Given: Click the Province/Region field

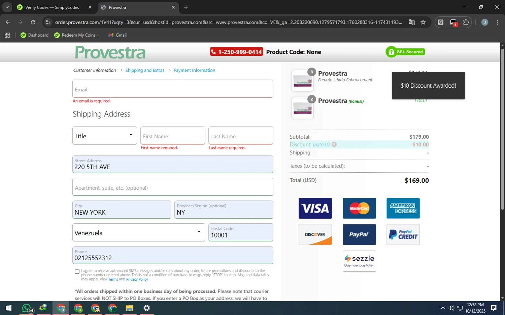Looking at the screenshot, I should coord(224,210).
